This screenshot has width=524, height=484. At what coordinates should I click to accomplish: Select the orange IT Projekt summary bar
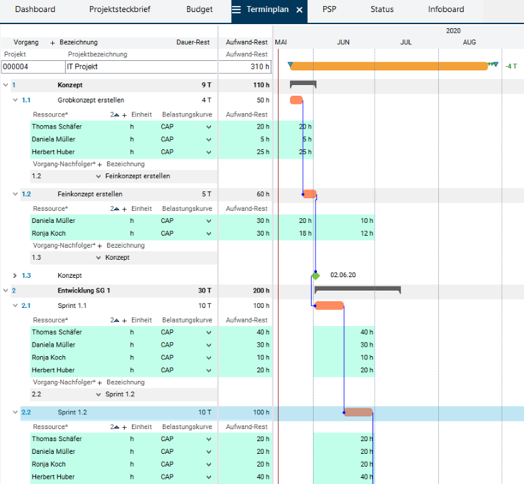tap(389, 66)
